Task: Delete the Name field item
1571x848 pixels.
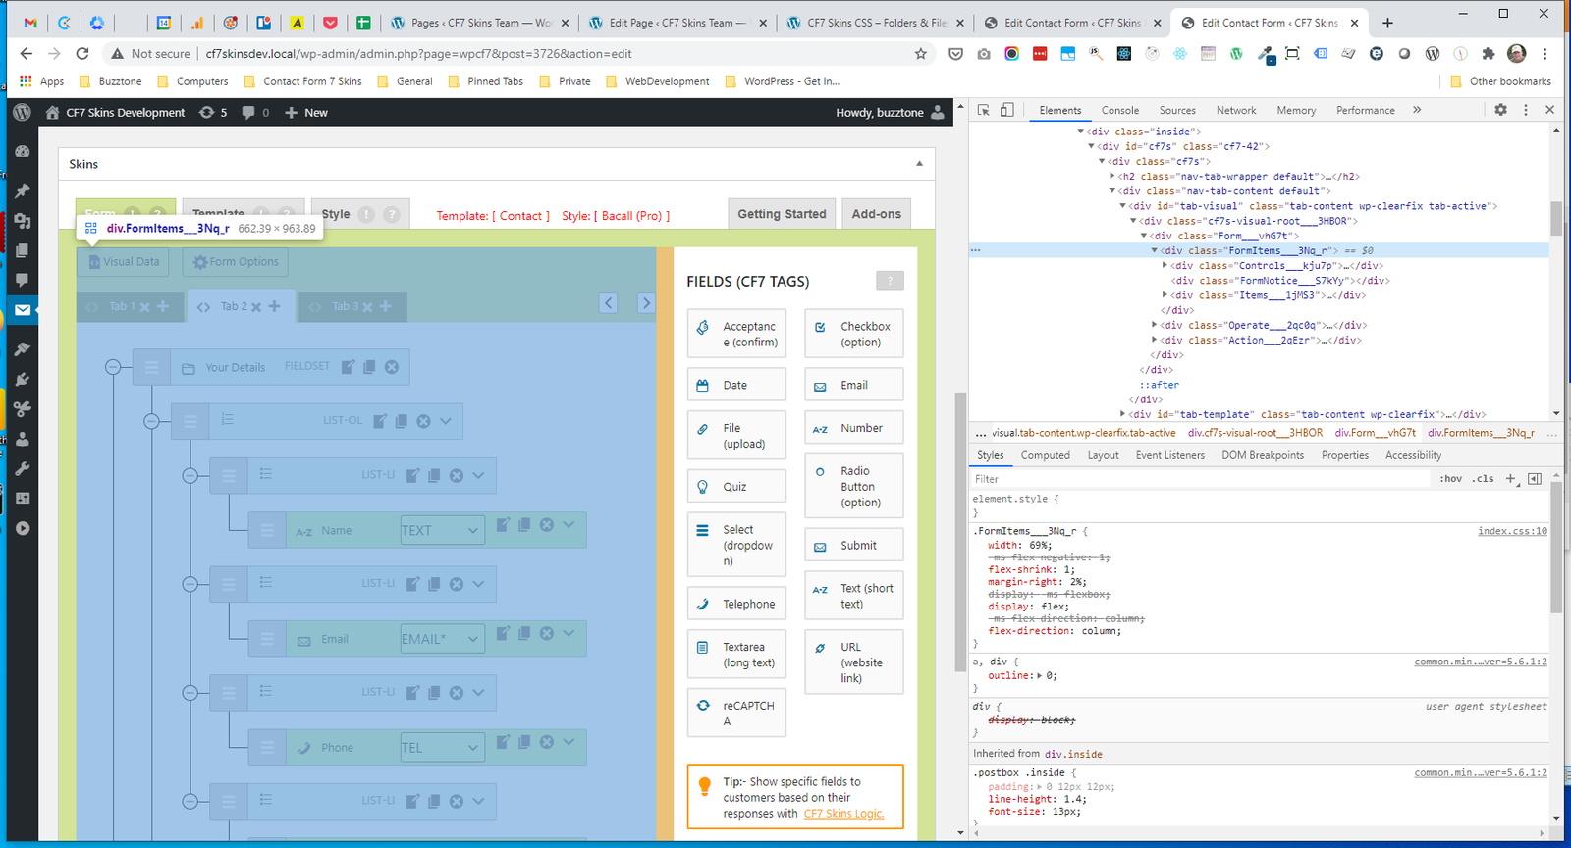Action: [x=547, y=525]
